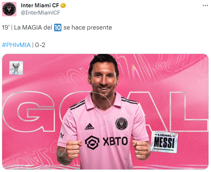Click the 19' minute marker text
The width and height of the screenshot is (211, 172).
[5, 27]
